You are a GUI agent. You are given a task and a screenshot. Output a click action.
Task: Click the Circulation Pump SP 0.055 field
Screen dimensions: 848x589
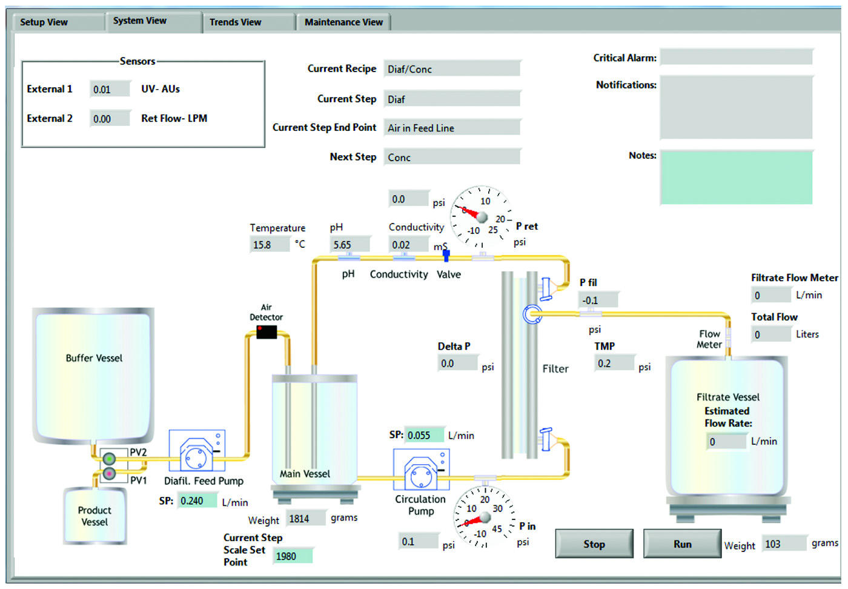point(425,435)
